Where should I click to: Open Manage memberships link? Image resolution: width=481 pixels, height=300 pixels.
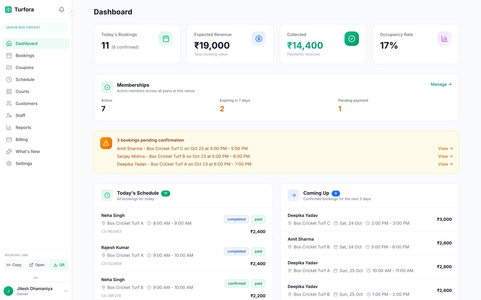point(441,84)
